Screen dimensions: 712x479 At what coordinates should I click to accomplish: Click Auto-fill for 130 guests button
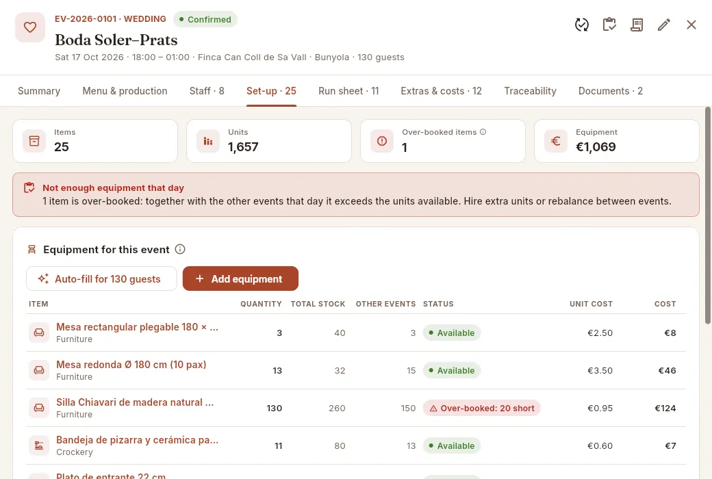[x=101, y=279]
